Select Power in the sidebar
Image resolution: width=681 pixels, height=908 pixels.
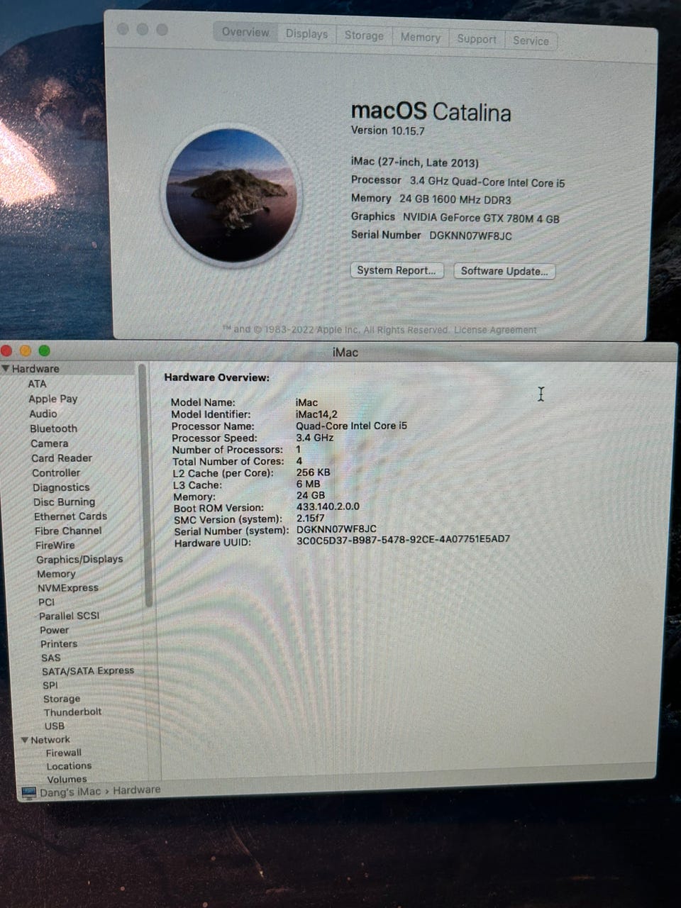pyautogui.click(x=54, y=630)
